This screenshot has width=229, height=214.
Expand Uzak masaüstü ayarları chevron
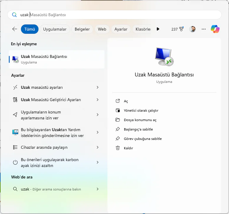[x=97, y=87]
